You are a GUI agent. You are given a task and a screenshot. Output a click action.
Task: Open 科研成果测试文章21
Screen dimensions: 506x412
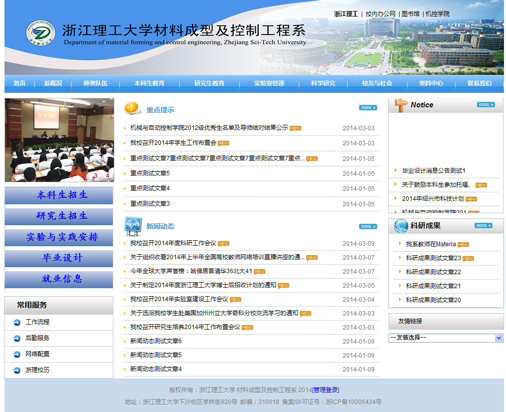pyautogui.click(x=434, y=286)
